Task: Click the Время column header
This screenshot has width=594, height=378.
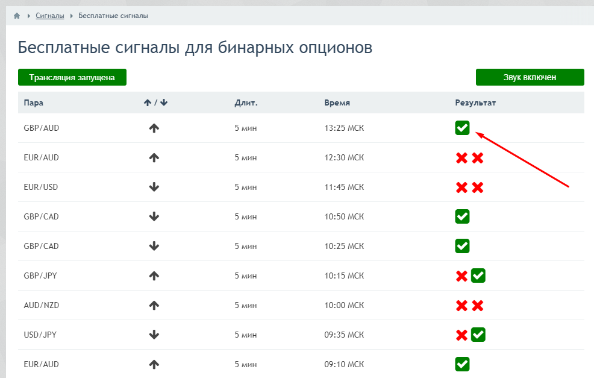Action: tap(337, 102)
